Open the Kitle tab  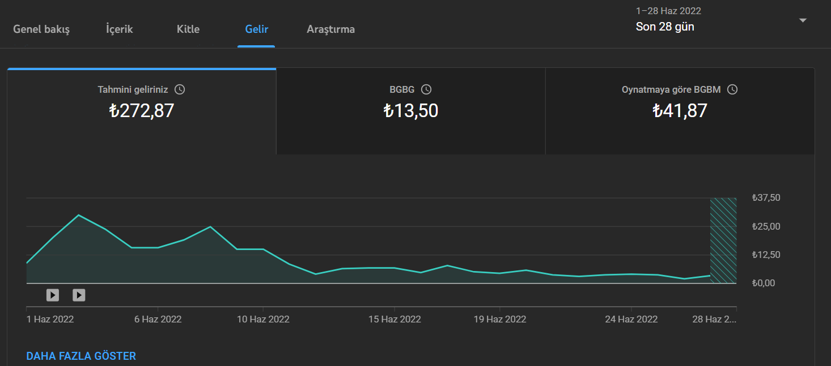coord(188,29)
